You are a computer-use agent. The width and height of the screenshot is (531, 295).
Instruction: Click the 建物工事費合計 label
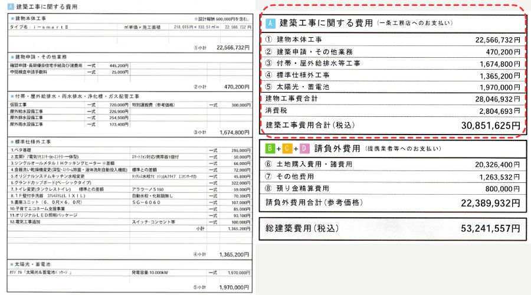(291, 99)
